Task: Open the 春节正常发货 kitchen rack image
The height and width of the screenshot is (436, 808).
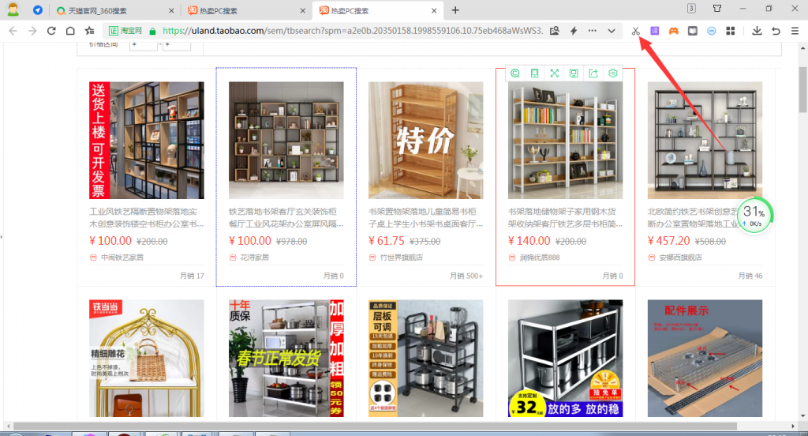Action: click(x=286, y=359)
